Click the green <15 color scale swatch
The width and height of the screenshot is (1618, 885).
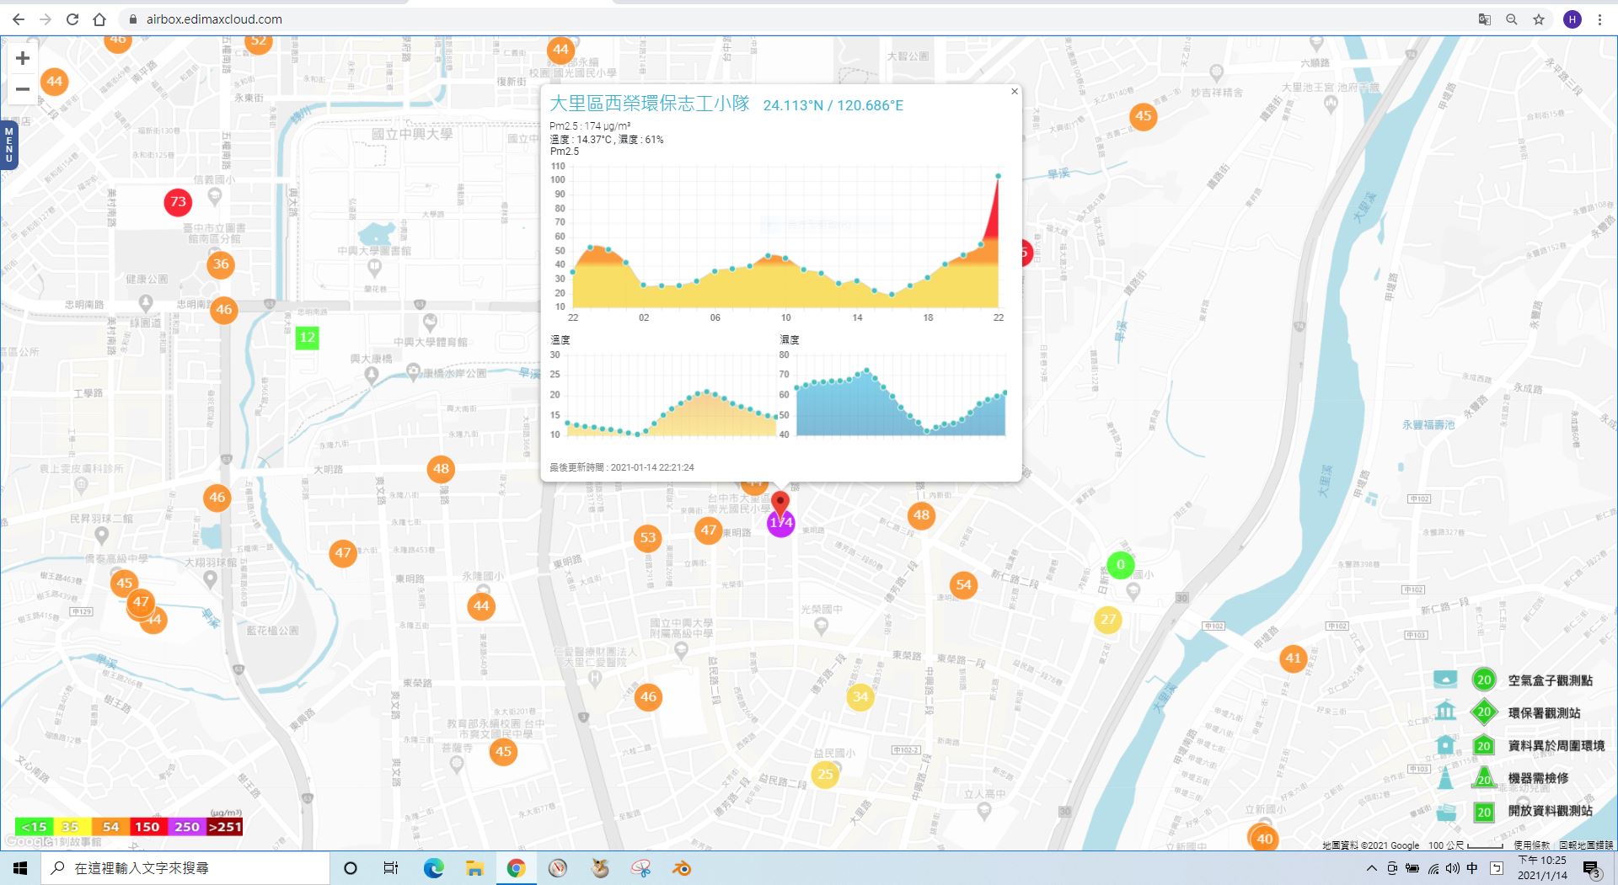pos(35,827)
